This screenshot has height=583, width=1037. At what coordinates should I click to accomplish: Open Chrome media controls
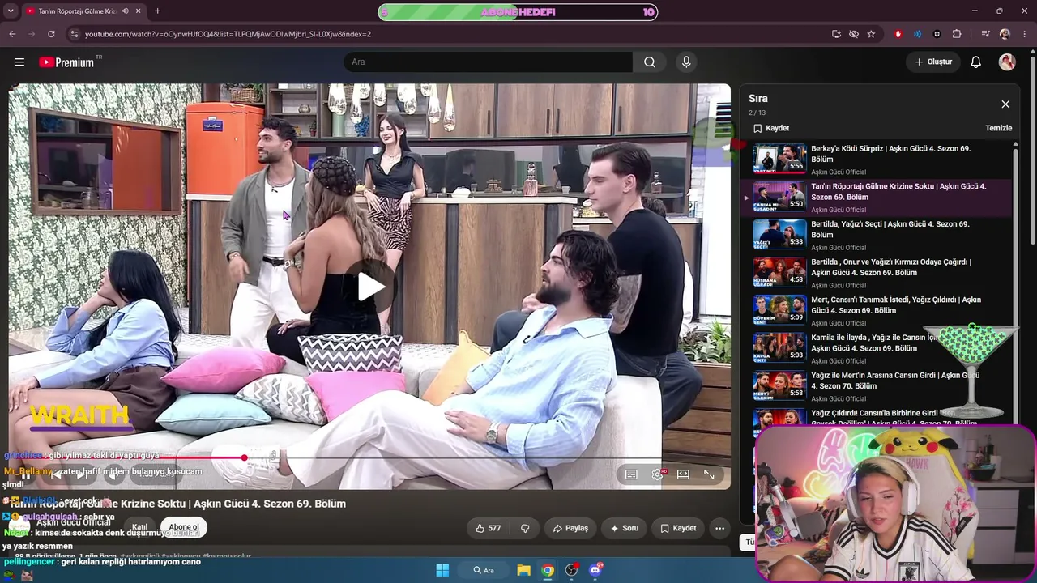click(985, 34)
